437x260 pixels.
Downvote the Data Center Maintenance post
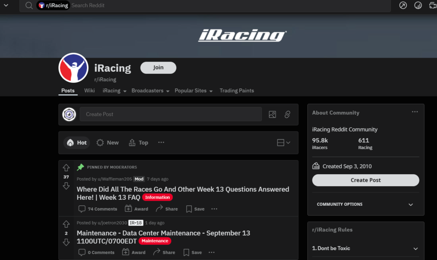click(x=66, y=242)
